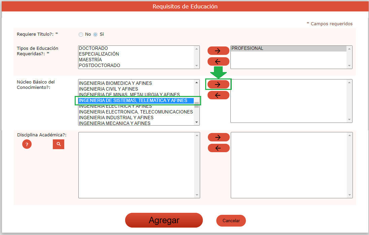Select DOCTORADO in education types list
The width and height of the screenshot is (369, 235).
coord(94,48)
